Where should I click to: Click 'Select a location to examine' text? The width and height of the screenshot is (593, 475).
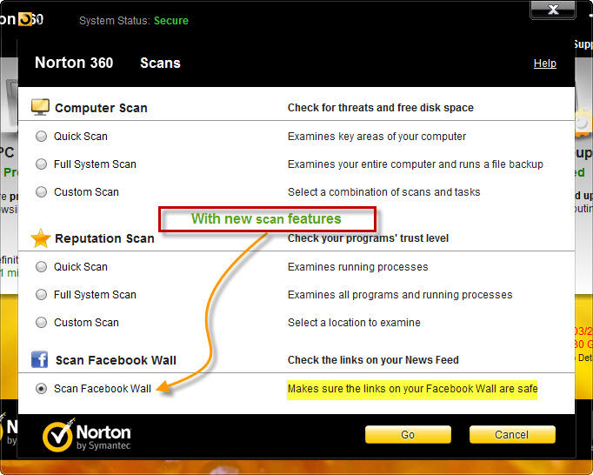coord(354,323)
